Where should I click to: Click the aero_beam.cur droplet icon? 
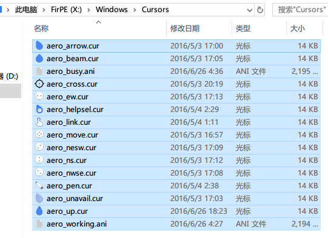pos(39,58)
